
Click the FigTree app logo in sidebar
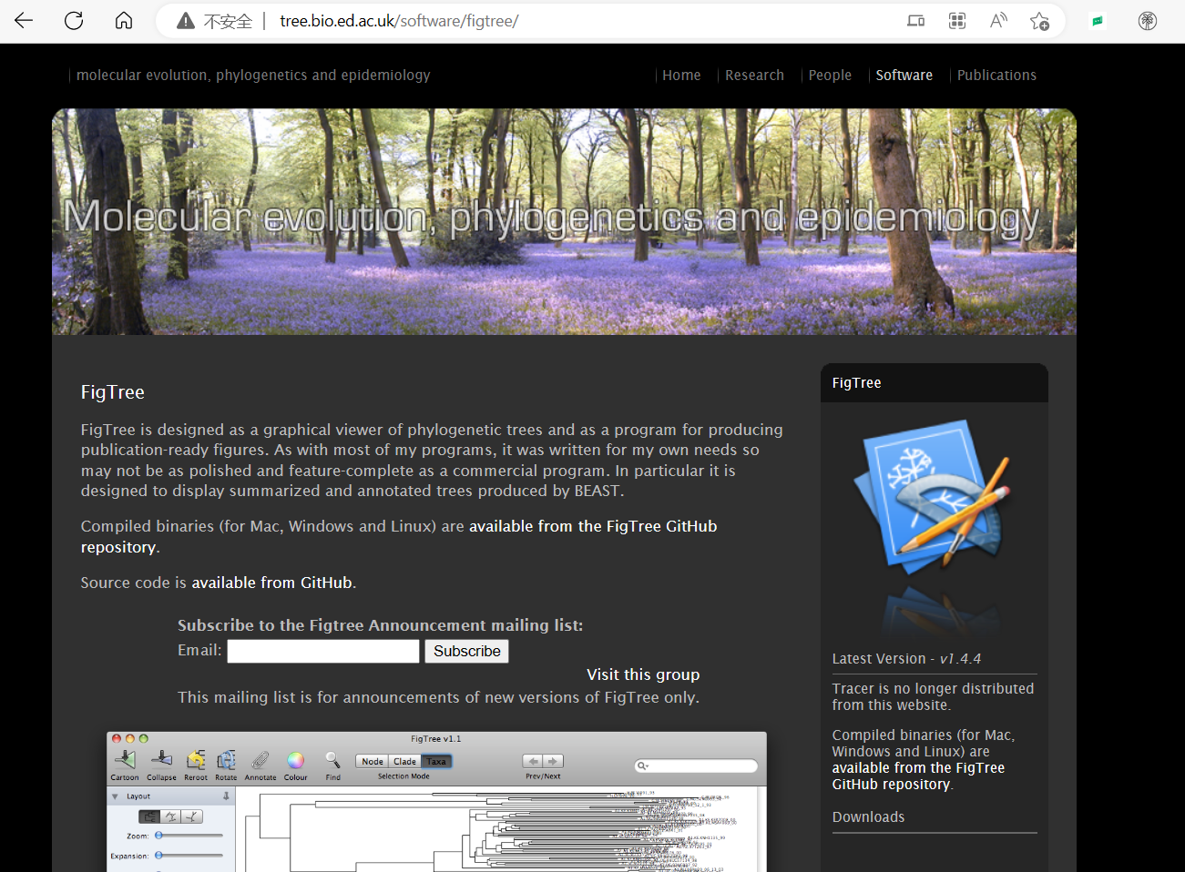click(932, 496)
